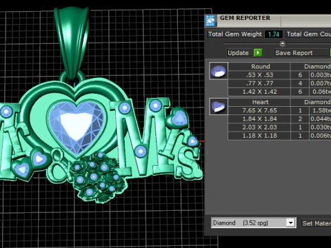Click the Update button label

(x=238, y=53)
